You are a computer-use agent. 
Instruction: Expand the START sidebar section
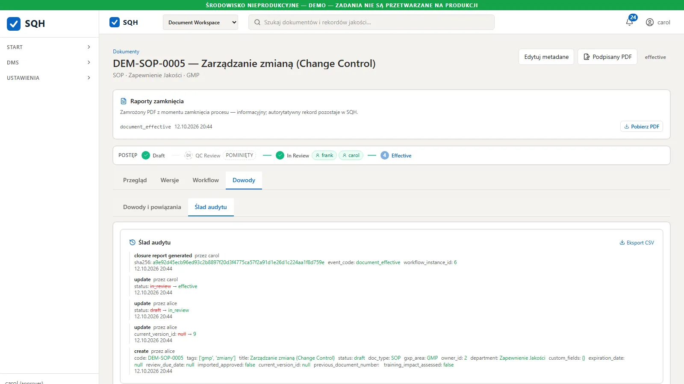pyautogui.click(x=49, y=47)
